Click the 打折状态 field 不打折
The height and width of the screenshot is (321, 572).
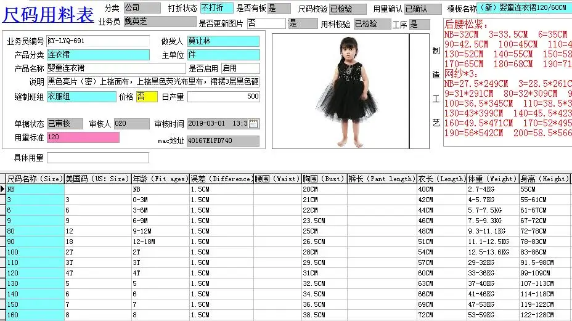tap(217, 8)
